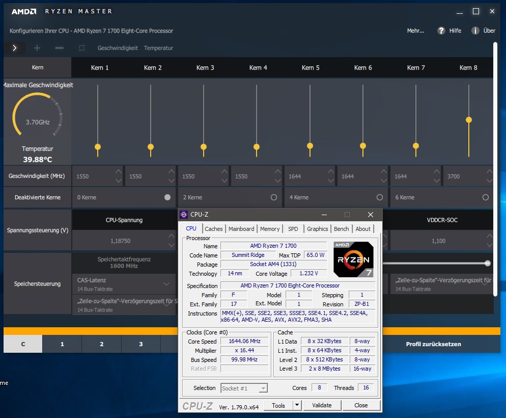This screenshot has height=418, width=506.
Task: Select 4 Kerne deactivated cores option
Action: point(380,197)
